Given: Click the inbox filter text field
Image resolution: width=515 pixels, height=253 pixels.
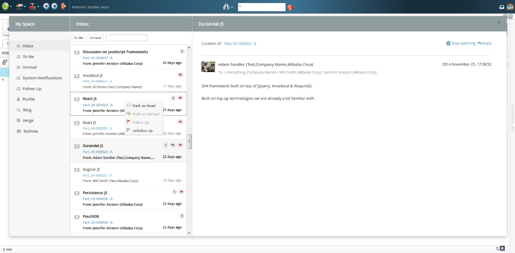Looking at the screenshot, I should (x=127, y=38).
